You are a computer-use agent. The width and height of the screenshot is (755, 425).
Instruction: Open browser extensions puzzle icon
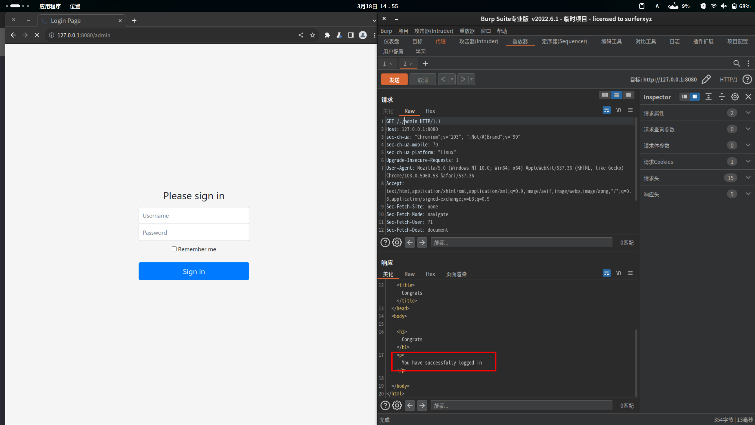click(327, 35)
